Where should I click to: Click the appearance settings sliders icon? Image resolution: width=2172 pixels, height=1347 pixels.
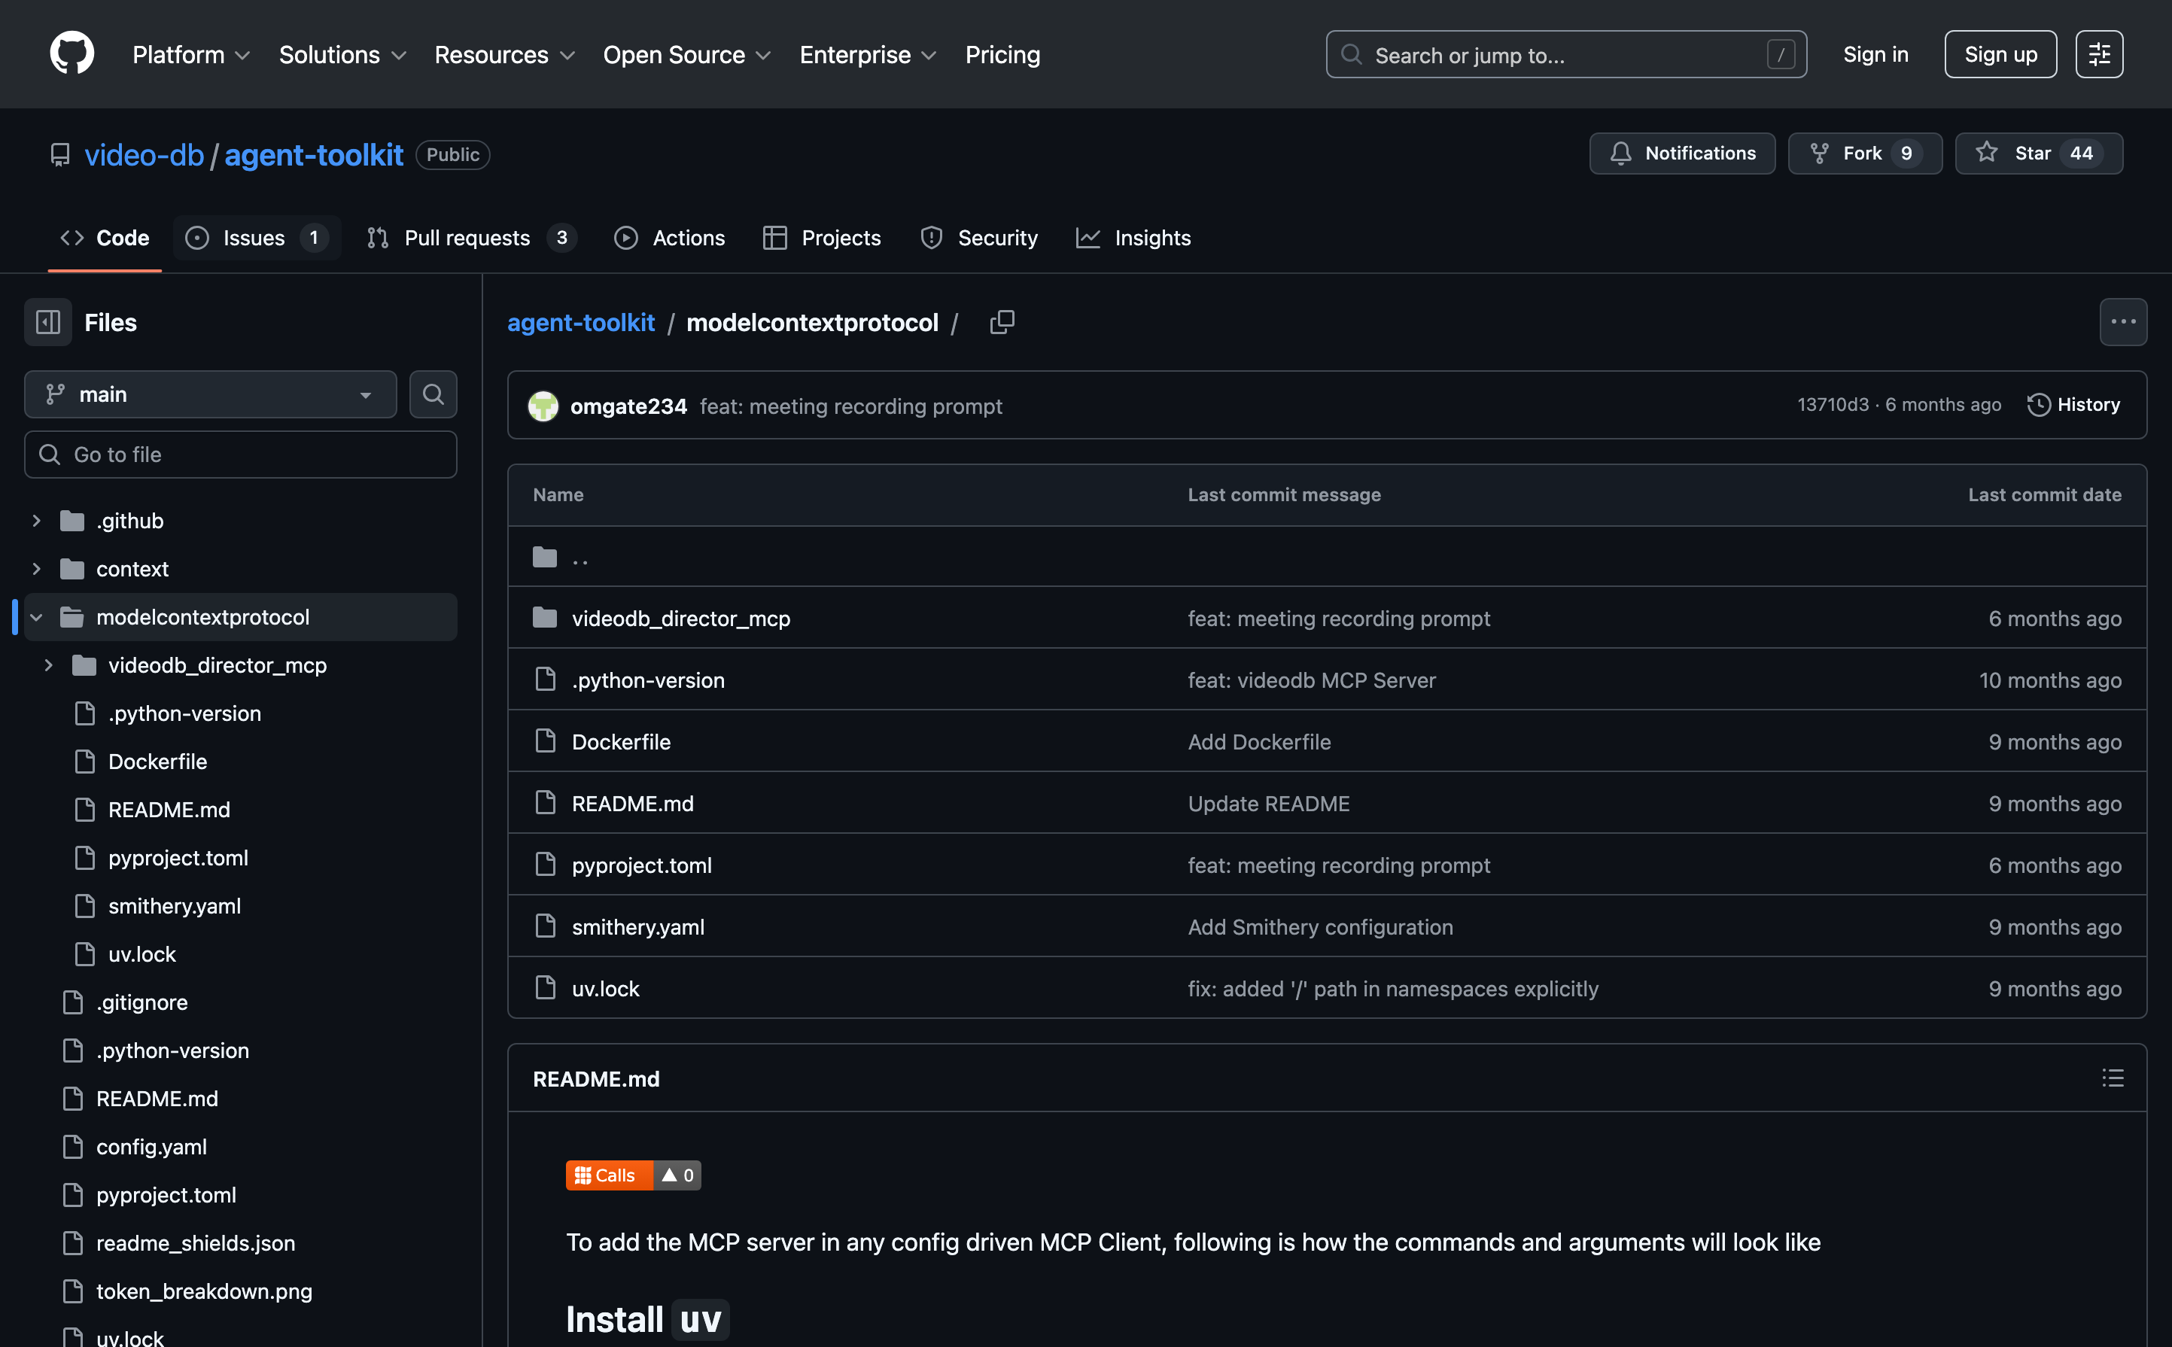click(2098, 54)
